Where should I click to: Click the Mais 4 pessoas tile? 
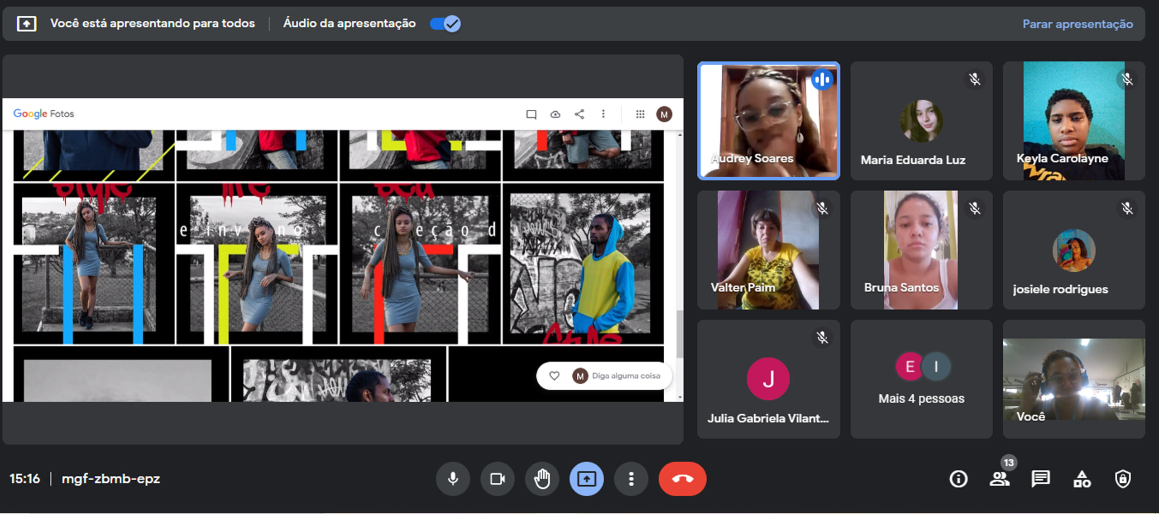(921, 379)
